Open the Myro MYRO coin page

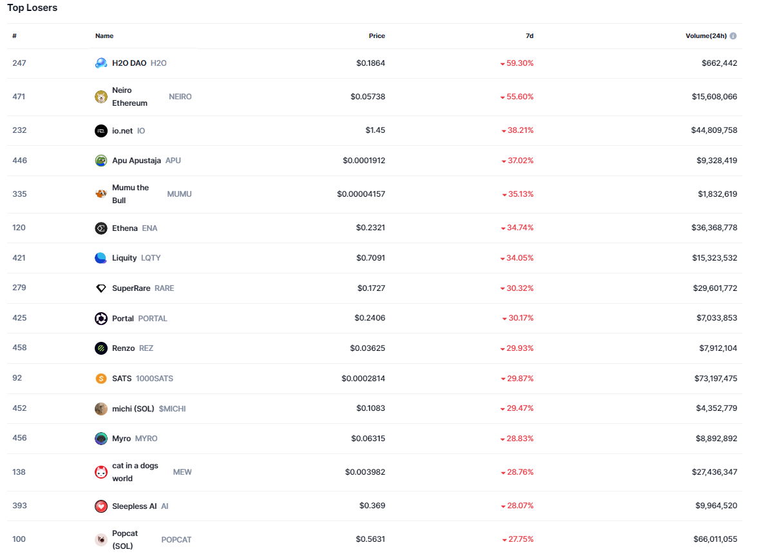(121, 439)
